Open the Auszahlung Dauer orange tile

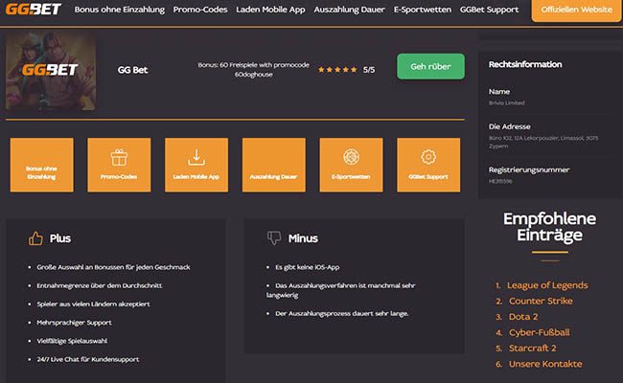(x=274, y=165)
